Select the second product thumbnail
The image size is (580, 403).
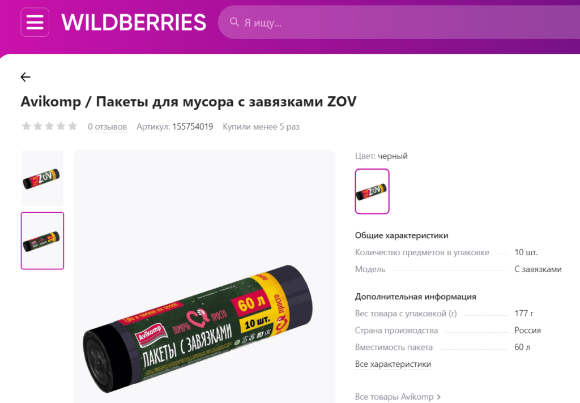point(42,241)
